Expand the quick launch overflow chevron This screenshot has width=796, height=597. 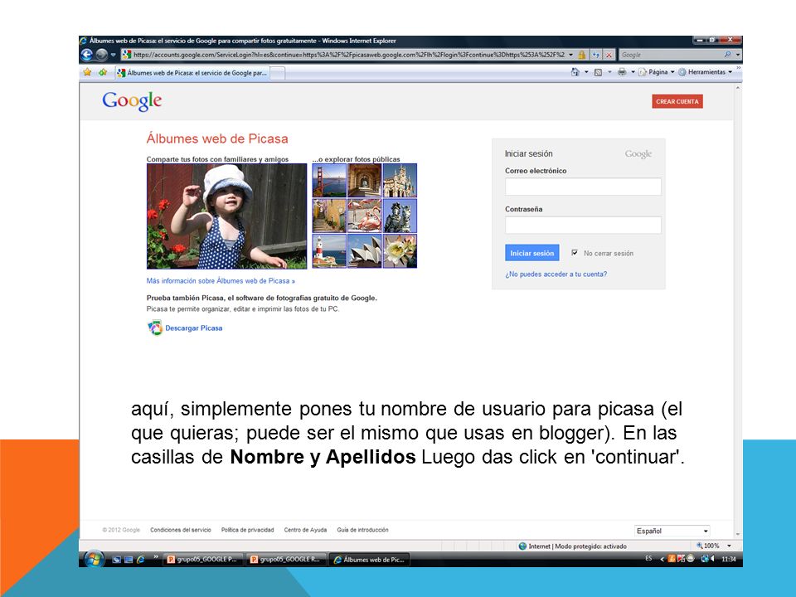(x=156, y=557)
